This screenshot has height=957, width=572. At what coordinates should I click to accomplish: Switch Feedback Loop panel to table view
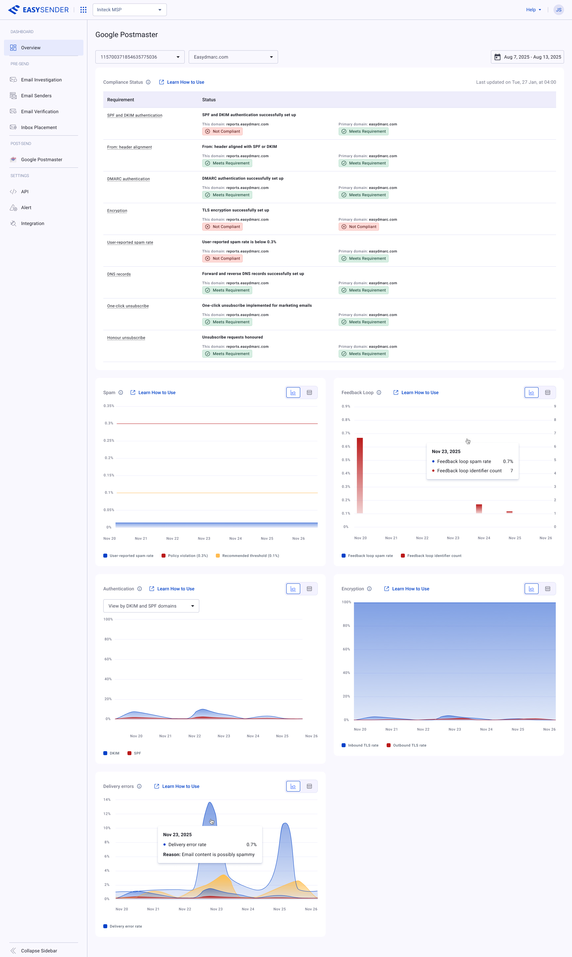[548, 392]
